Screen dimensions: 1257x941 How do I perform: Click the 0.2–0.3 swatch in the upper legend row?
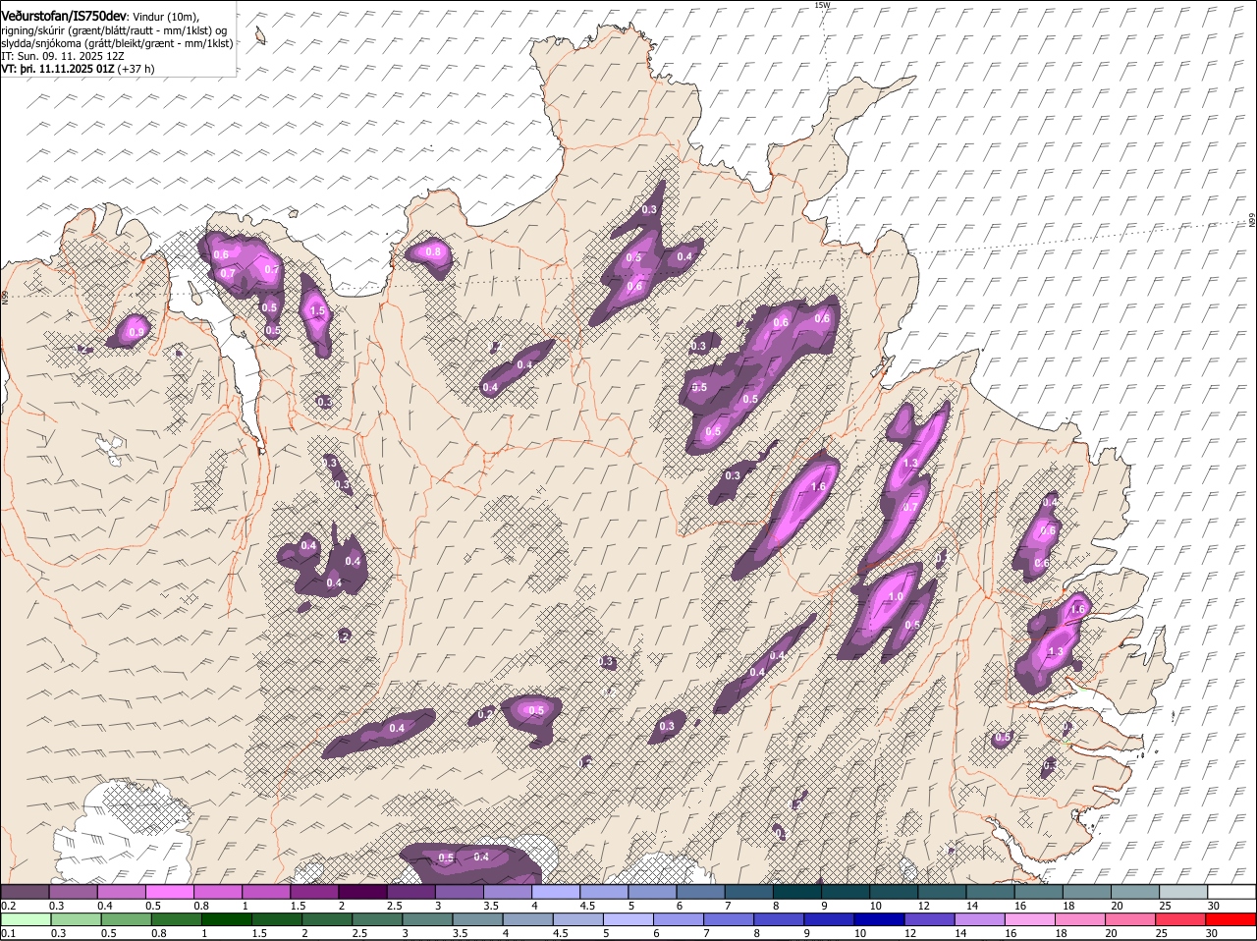[x=26, y=891]
